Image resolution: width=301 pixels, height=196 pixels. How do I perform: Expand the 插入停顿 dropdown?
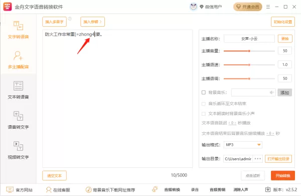click(92, 22)
